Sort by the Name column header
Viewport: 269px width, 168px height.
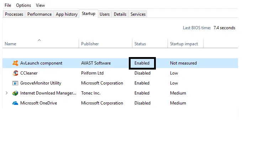[x=41, y=44]
